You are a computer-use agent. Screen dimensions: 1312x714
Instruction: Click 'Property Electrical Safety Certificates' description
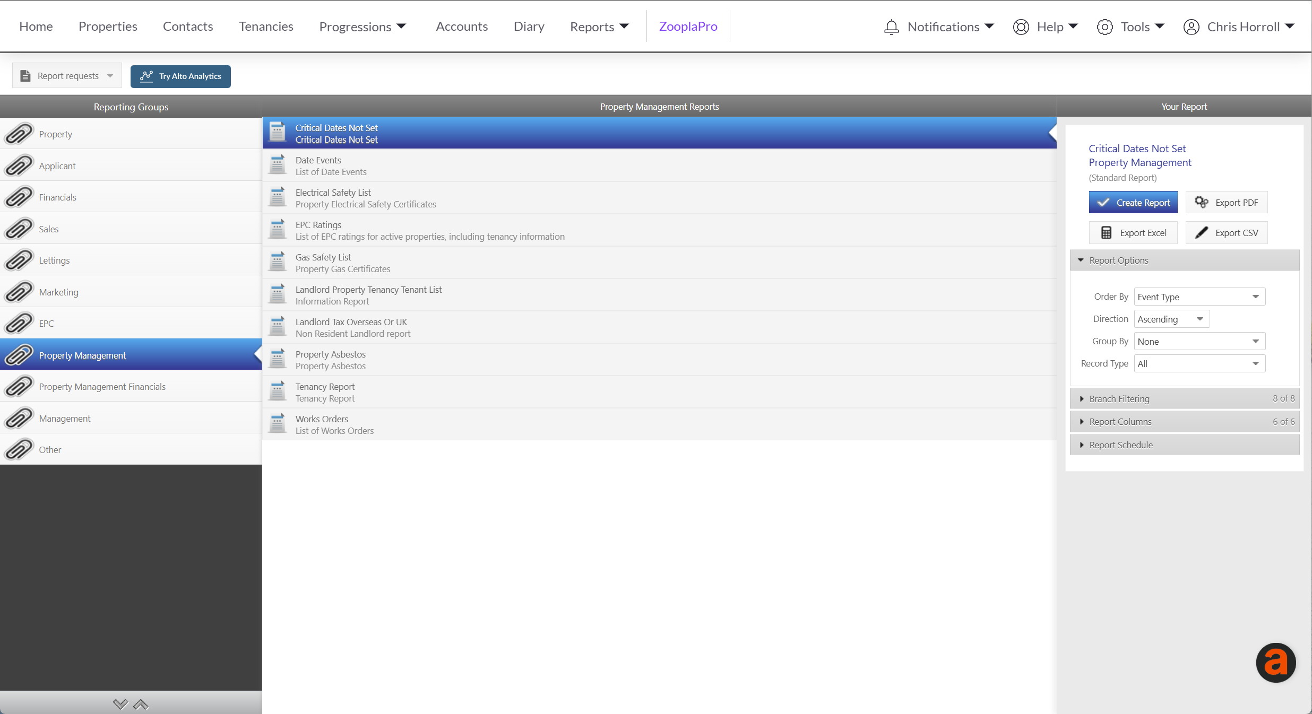[x=366, y=204]
